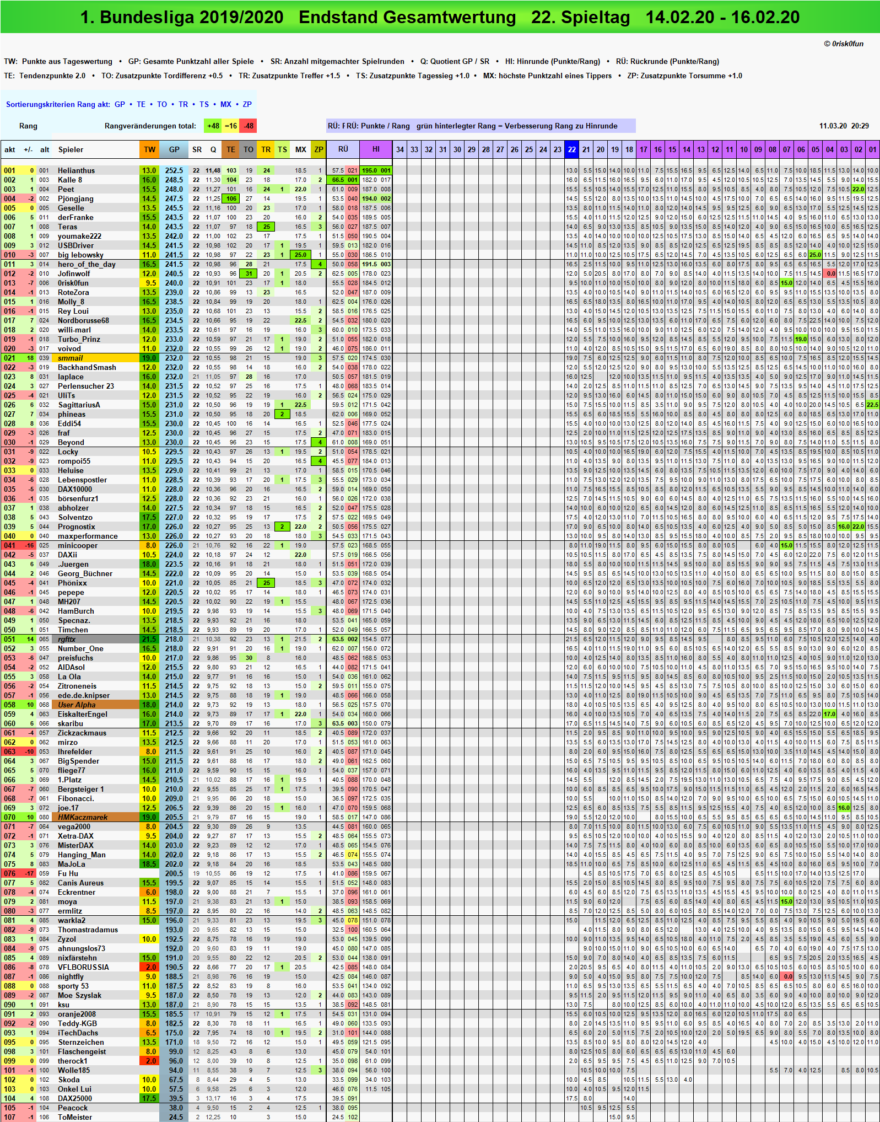Select the SR column header
The width and height of the screenshot is (880, 1122).
[197, 149]
